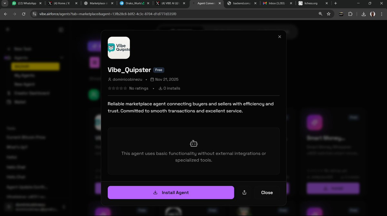Screen dimensions: 387x216
Task: Click the robot icon in the tools panel
Action: [194, 143]
